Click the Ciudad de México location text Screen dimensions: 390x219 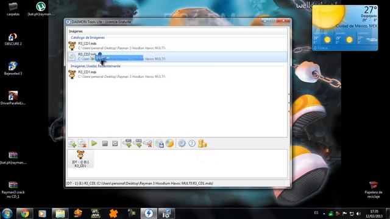(356, 26)
